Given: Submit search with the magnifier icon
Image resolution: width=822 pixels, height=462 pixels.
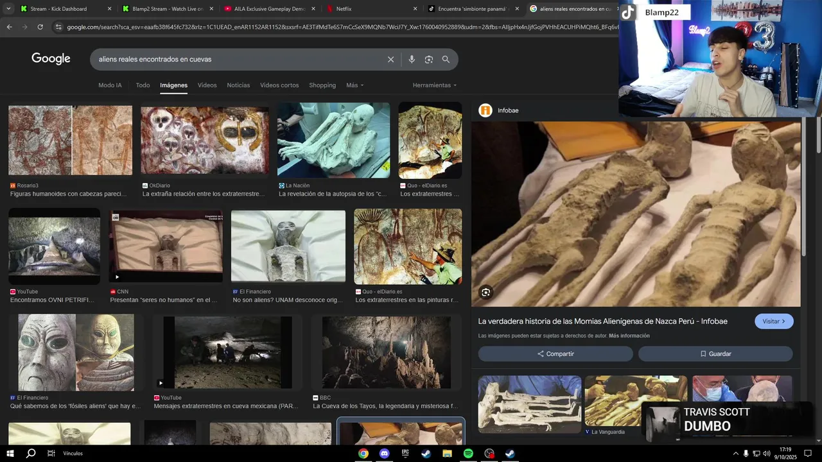Looking at the screenshot, I should pyautogui.click(x=446, y=60).
